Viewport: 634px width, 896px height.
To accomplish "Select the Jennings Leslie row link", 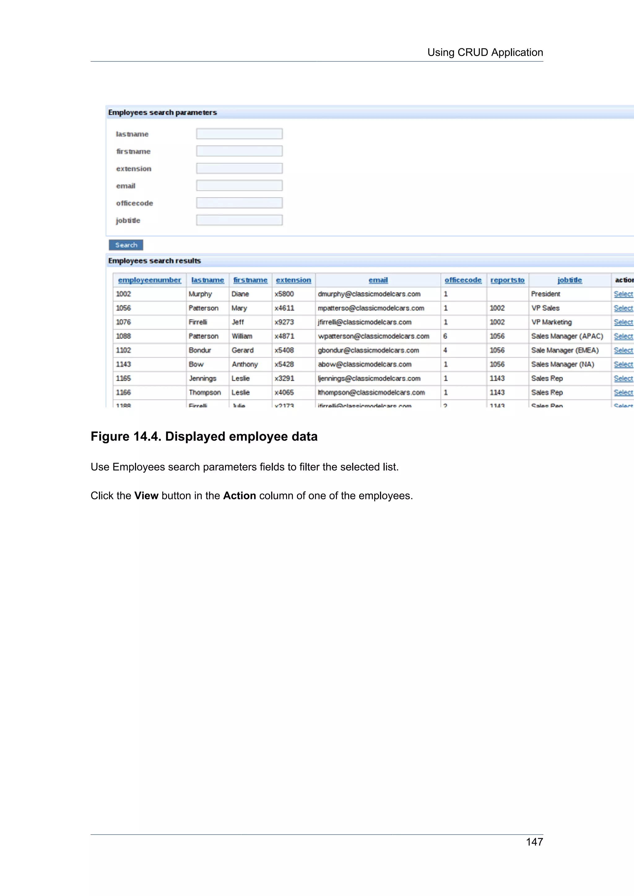I will [x=623, y=378].
